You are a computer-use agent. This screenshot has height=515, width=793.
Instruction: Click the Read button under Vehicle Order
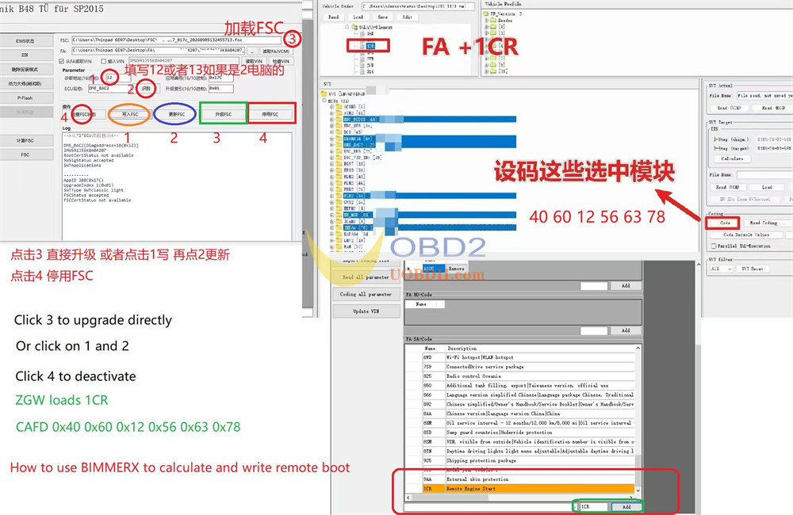(334, 17)
